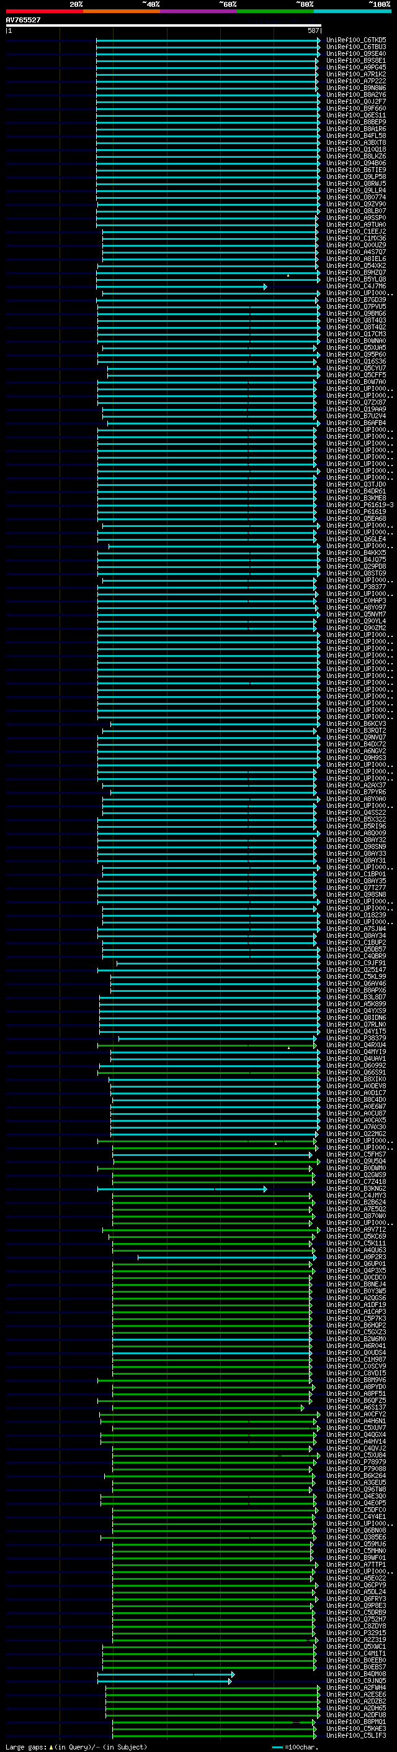Select the UniRef100_Q4P3X5 label
The height and width of the screenshot is (1752, 397).
pyautogui.click(x=356, y=1270)
